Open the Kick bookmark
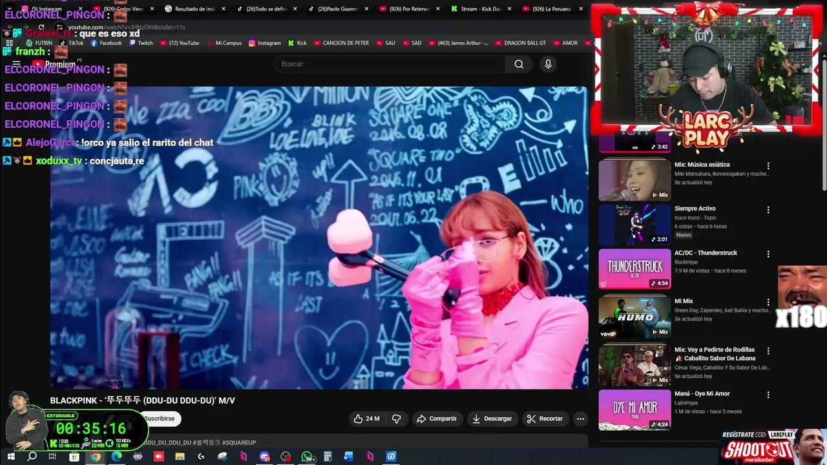The image size is (827, 465). (297, 43)
